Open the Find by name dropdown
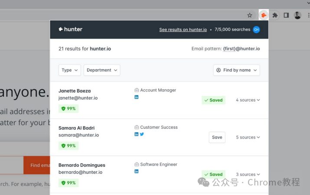The image size is (310, 195). point(236,70)
